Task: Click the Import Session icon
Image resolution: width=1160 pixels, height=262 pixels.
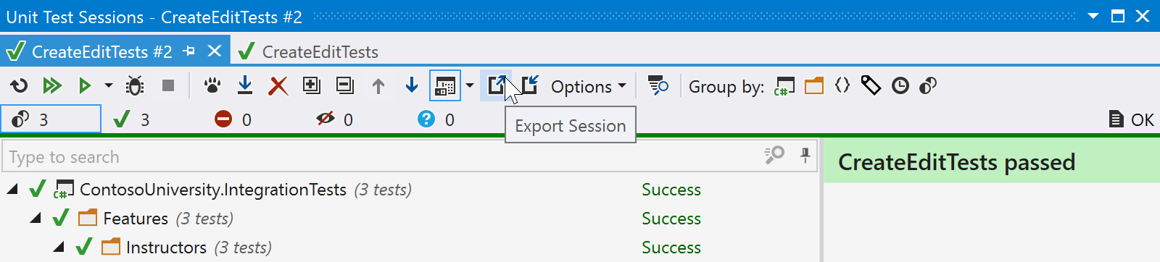Action: 529,86
